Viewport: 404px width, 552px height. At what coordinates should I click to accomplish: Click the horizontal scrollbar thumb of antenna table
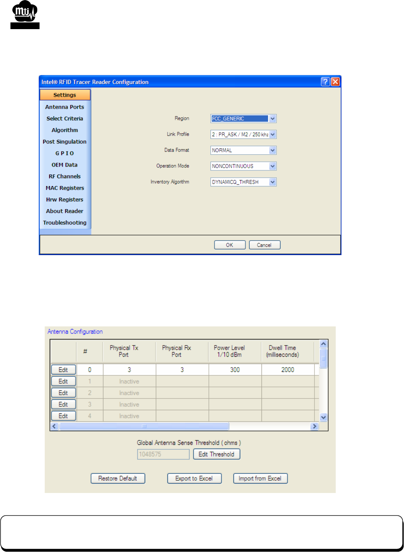click(x=144, y=426)
